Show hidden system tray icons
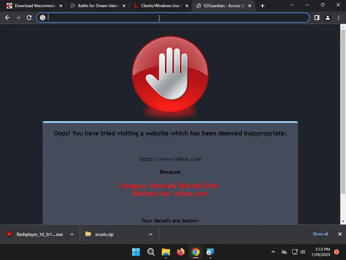This screenshot has height=260, width=346. click(273, 252)
